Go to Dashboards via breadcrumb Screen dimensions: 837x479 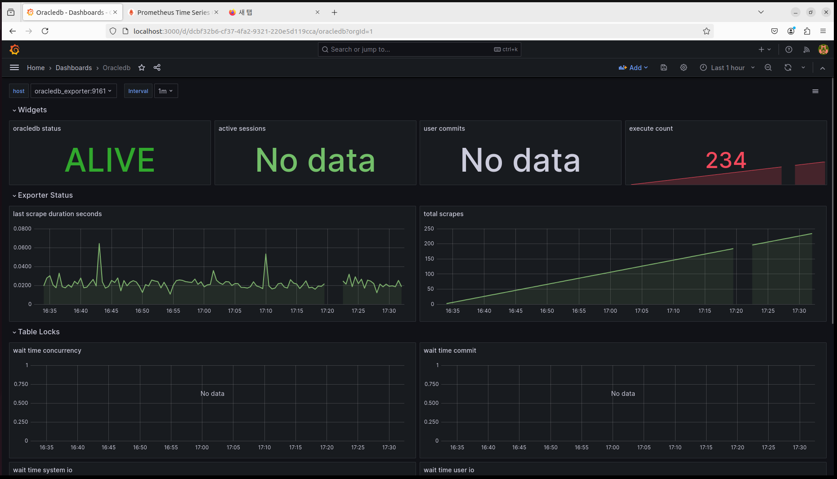[74, 67]
